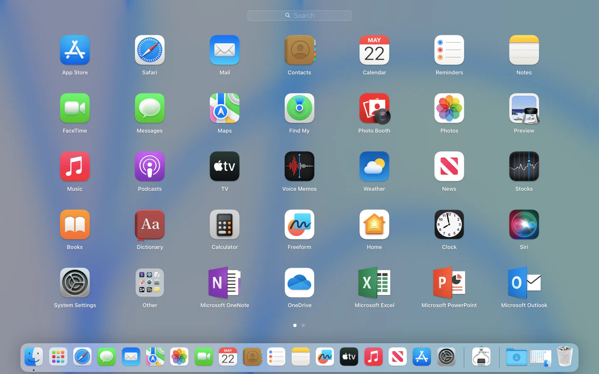Open Microsoft PowerPoint
This screenshot has height=374, width=599.
(x=449, y=283)
